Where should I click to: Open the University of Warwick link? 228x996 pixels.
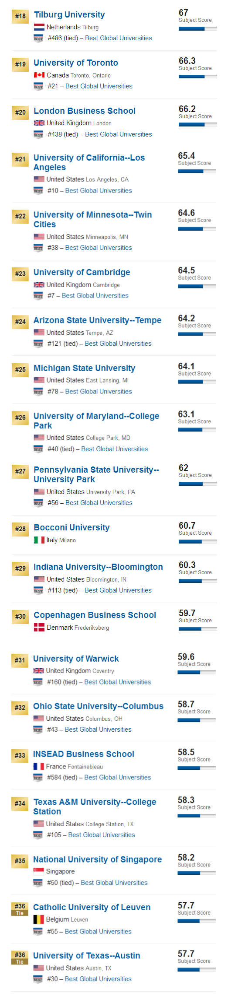(76, 659)
